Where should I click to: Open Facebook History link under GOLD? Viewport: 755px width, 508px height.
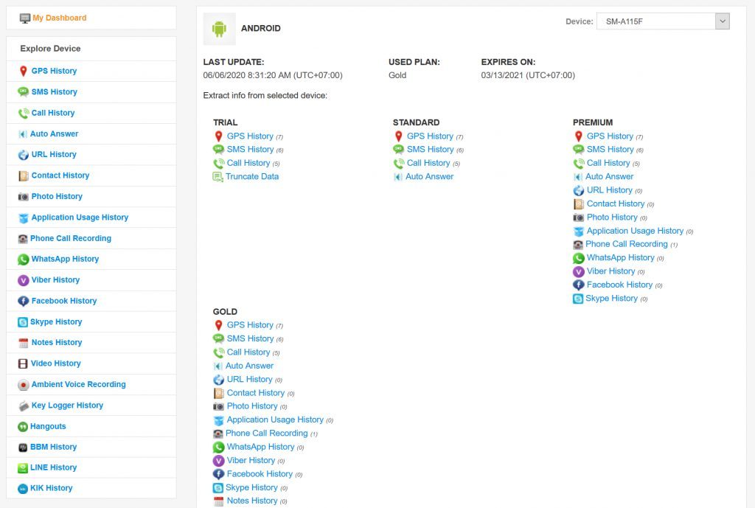[260, 474]
